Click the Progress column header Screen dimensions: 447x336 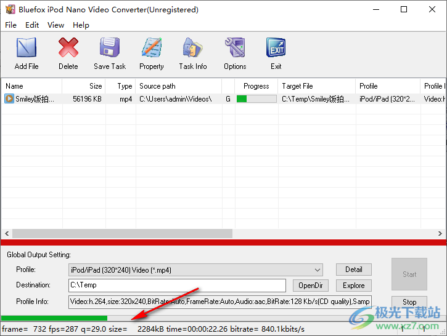click(x=256, y=86)
